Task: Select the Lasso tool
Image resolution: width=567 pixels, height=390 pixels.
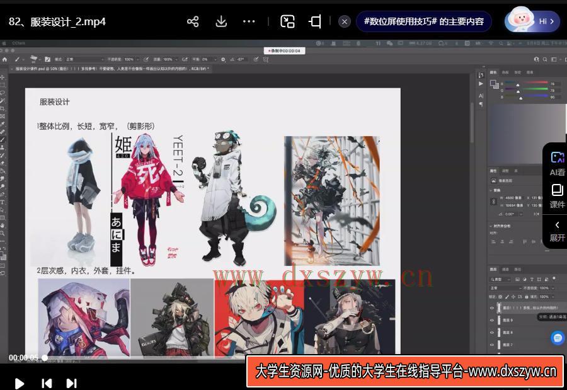Action: click(3, 93)
